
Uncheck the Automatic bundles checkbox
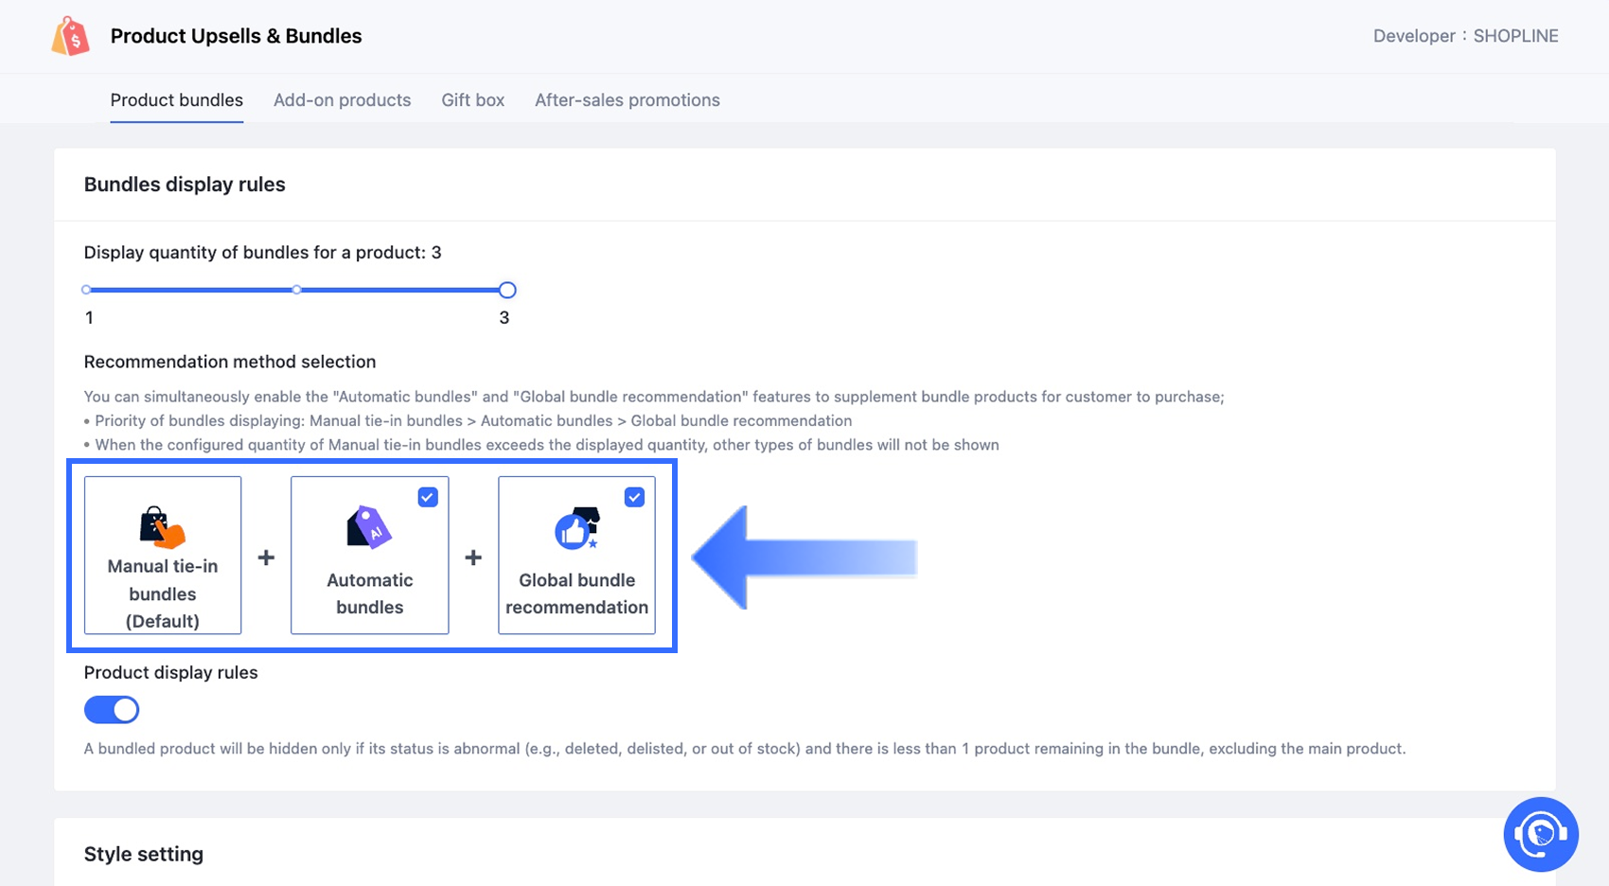pos(428,497)
